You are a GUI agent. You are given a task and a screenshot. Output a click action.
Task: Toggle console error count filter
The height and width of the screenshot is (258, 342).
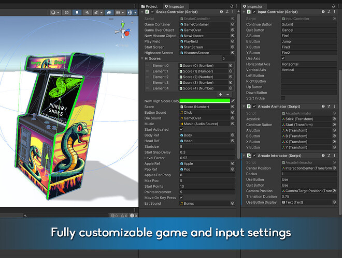(114, 216)
